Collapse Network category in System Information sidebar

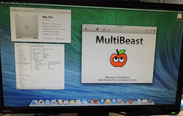click(x=18, y=83)
